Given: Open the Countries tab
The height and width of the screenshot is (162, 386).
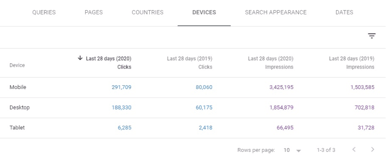Looking at the screenshot, I should pos(147,13).
